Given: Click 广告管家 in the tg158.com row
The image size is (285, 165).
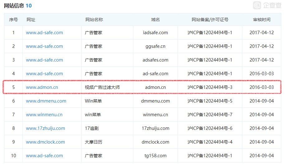Looking at the screenshot, I should tap(93, 156).
